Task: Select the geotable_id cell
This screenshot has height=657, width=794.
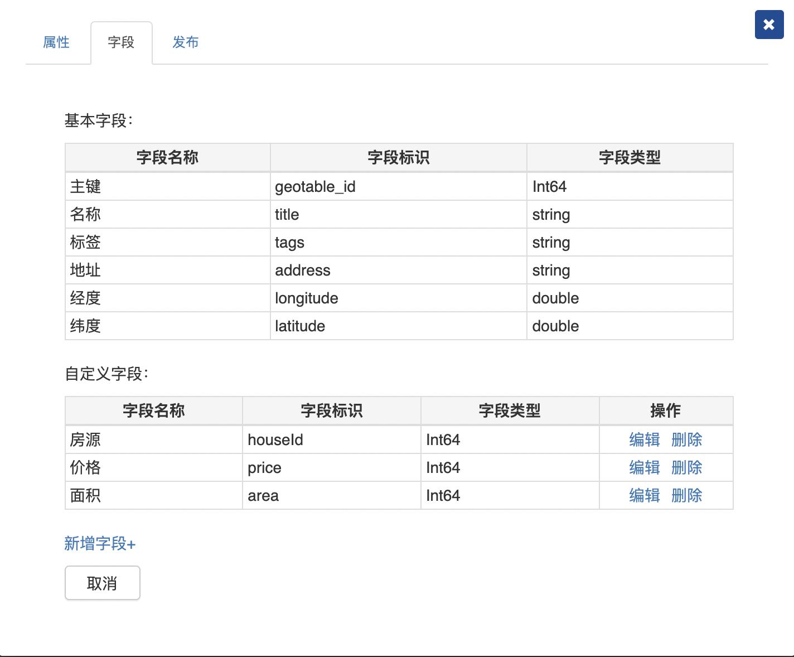Action: pos(399,186)
